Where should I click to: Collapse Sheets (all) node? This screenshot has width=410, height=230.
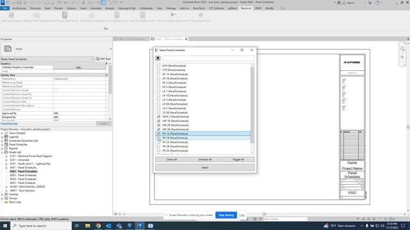tap(2, 152)
